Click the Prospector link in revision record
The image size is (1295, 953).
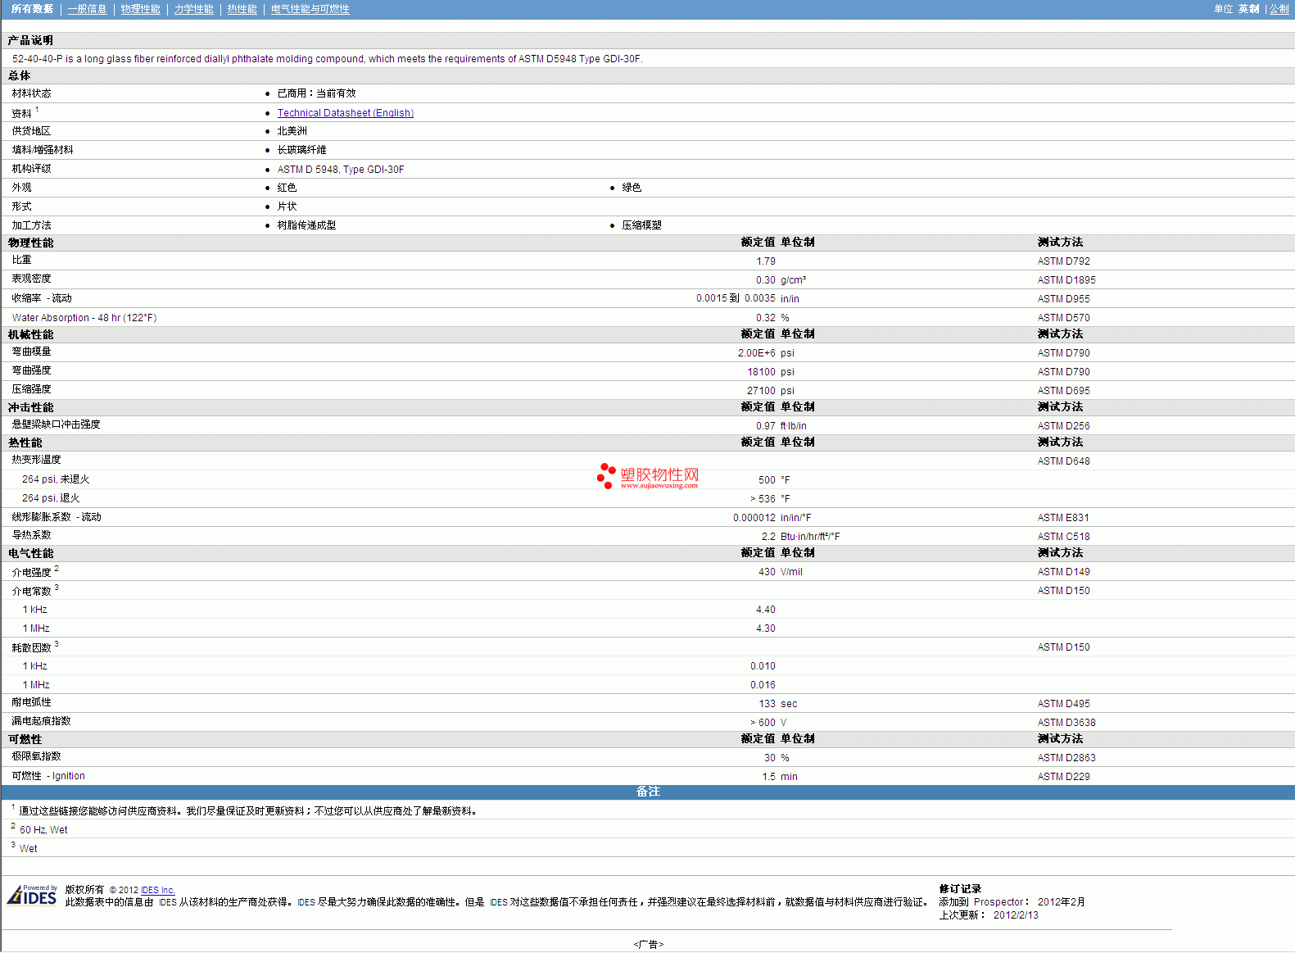click(x=998, y=902)
